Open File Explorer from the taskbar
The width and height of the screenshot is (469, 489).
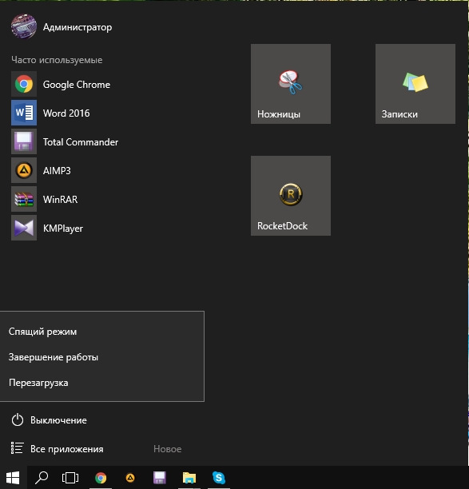coord(189,478)
